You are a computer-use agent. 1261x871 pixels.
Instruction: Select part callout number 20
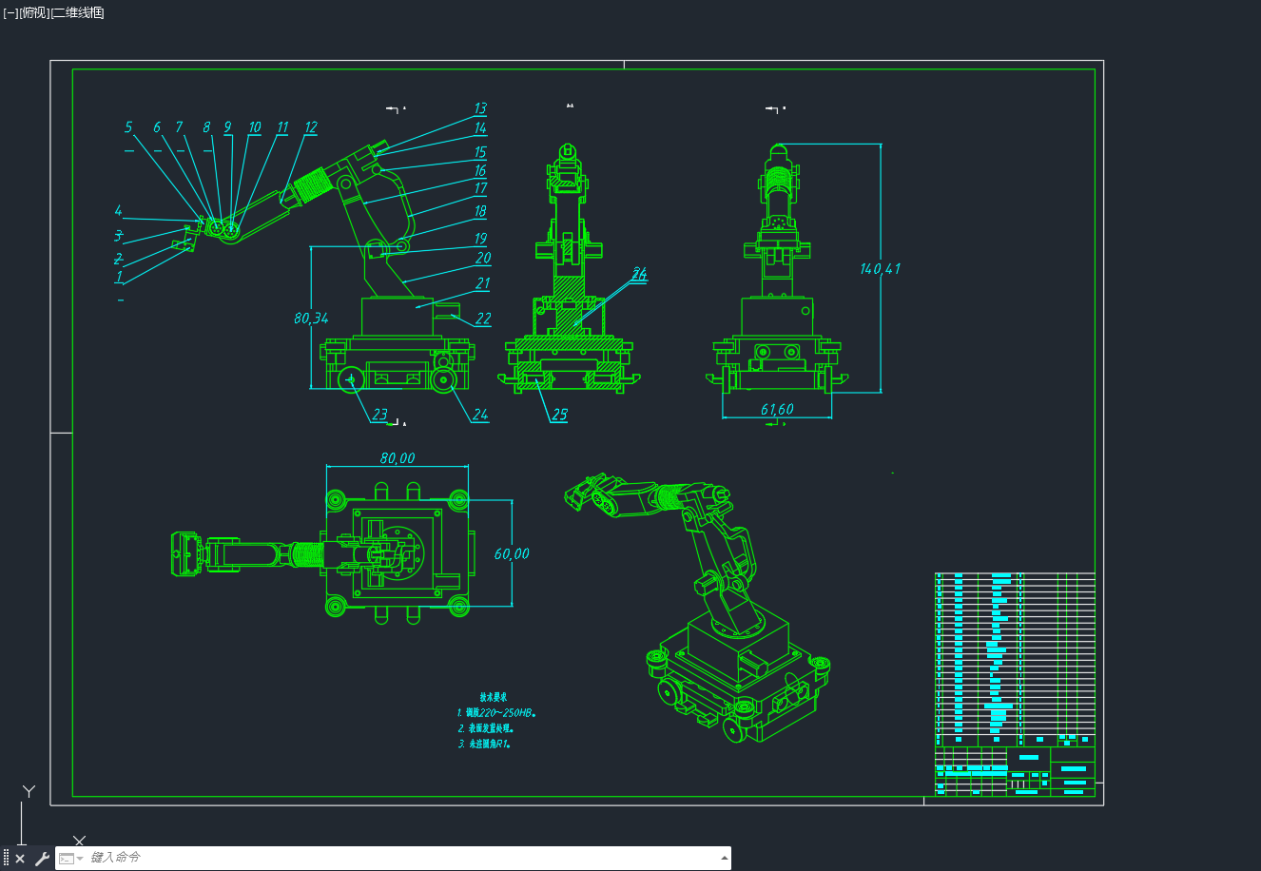[x=483, y=258]
